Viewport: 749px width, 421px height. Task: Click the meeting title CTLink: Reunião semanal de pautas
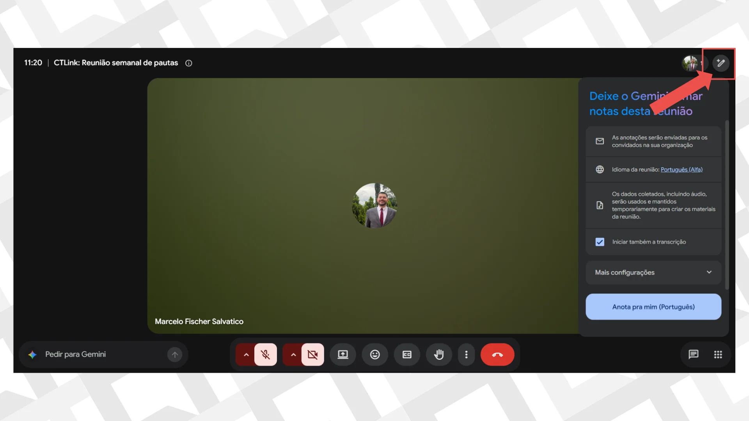[116, 63]
